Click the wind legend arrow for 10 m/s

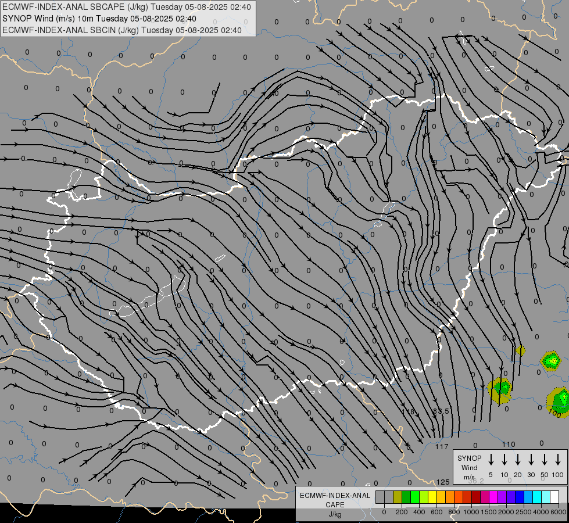[504, 460]
